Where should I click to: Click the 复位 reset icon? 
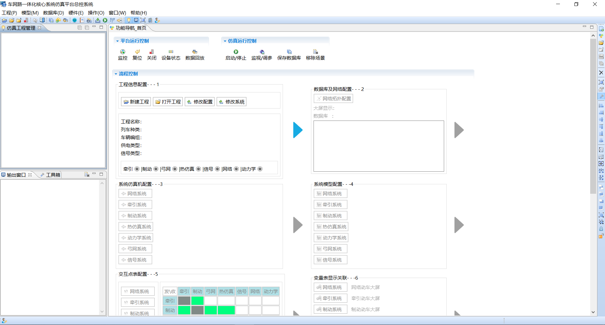click(137, 52)
